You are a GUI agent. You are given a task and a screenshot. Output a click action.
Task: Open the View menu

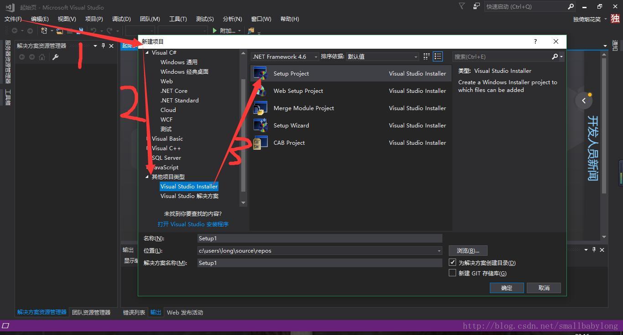(67, 19)
